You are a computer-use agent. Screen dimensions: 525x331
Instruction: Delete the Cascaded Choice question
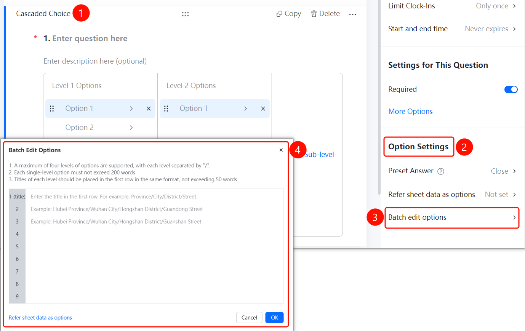point(325,14)
